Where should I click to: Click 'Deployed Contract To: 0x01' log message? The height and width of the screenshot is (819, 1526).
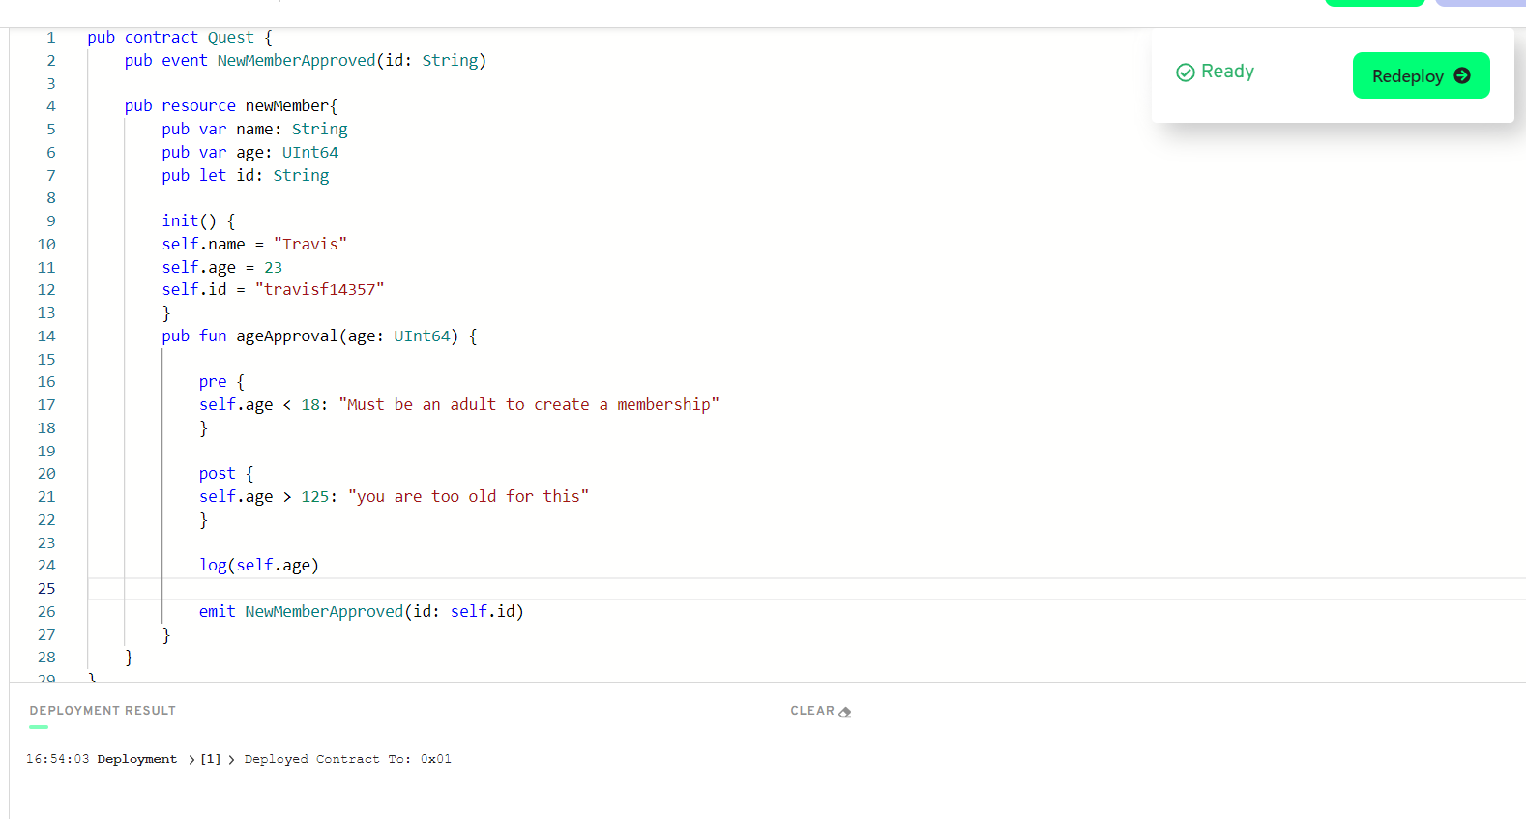point(347,759)
